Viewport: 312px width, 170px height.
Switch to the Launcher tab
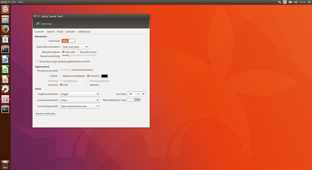click(39, 32)
